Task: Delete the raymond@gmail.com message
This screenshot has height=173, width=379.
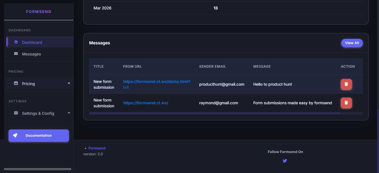Action: [346, 103]
